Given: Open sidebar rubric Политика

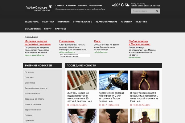Looking at the screenshot, I should coord(29,77).
